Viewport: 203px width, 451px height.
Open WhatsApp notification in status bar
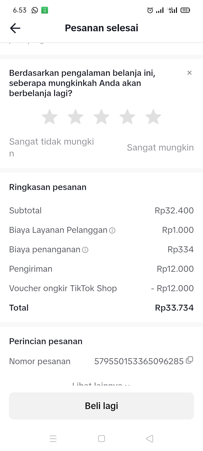pyautogui.click(x=35, y=10)
